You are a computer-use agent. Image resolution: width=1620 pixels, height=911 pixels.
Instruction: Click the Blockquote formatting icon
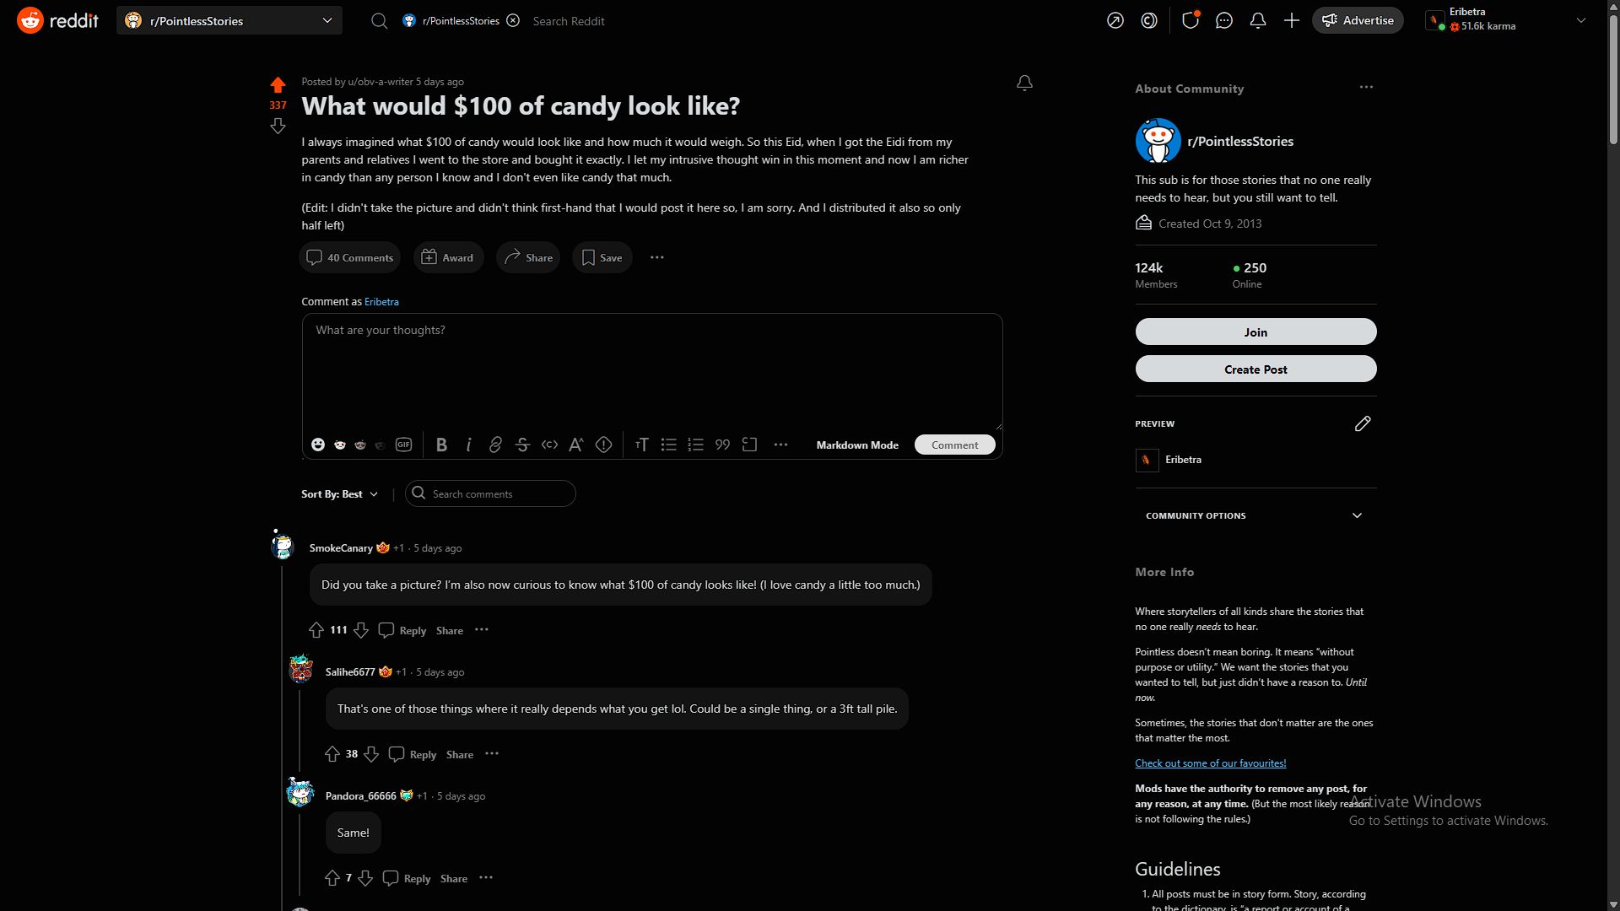[x=723, y=445]
